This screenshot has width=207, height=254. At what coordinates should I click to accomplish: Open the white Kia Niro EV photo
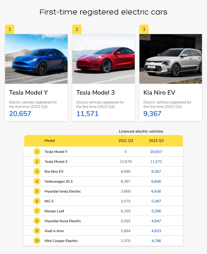(x=171, y=59)
